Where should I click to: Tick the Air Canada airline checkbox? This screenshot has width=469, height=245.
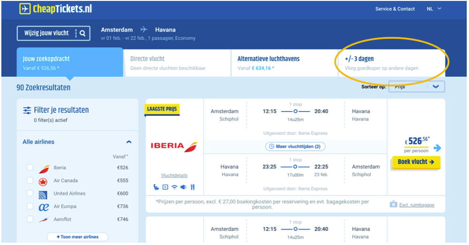pos(30,180)
